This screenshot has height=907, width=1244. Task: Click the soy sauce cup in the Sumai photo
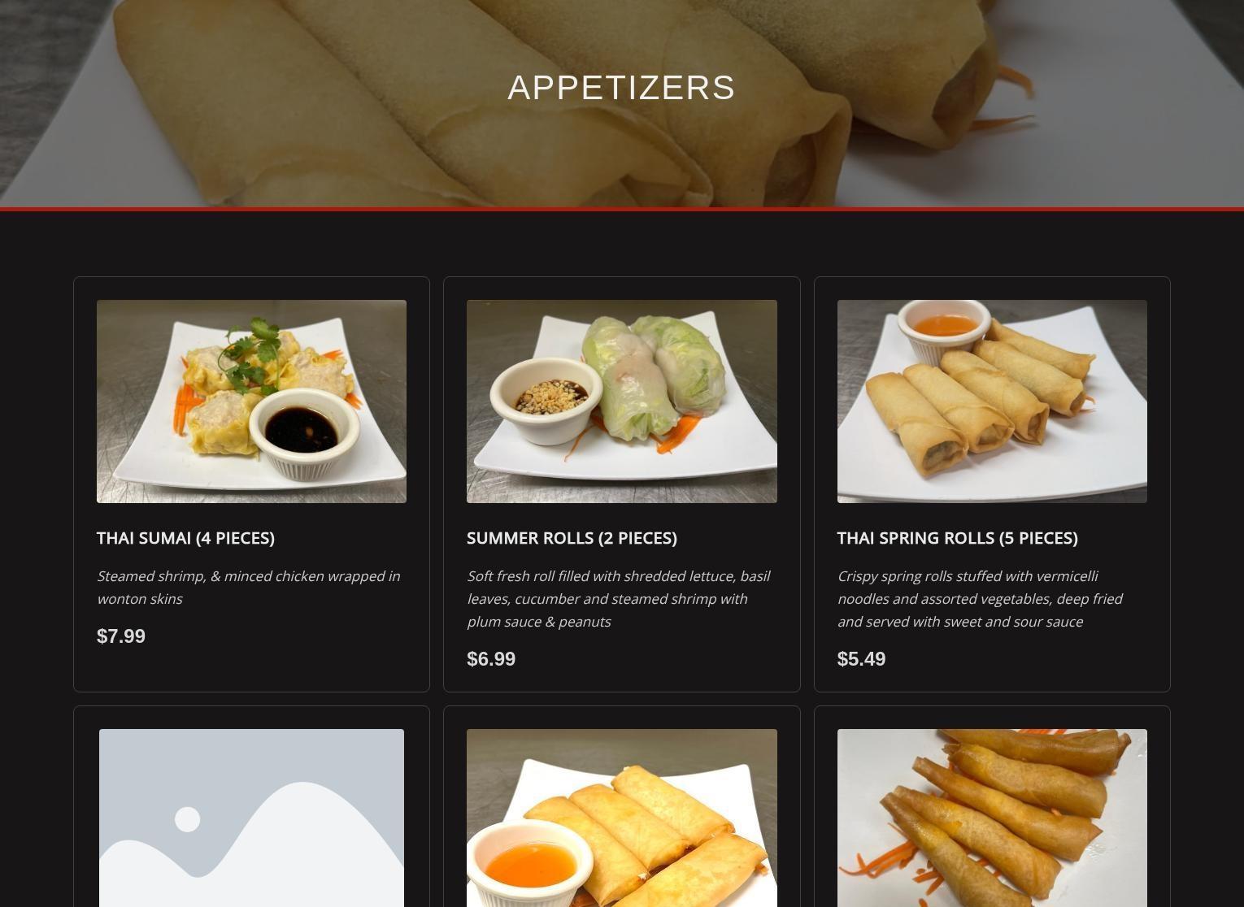coord(304,433)
